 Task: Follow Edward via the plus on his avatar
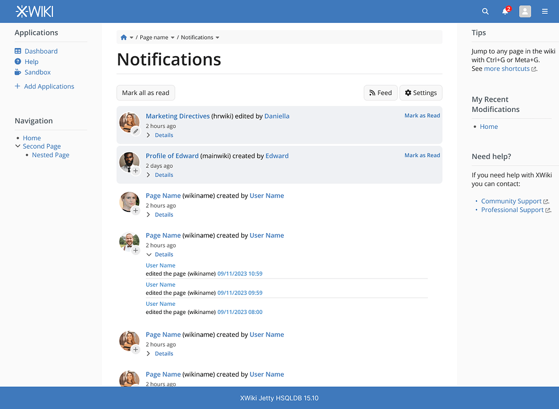pos(135,171)
